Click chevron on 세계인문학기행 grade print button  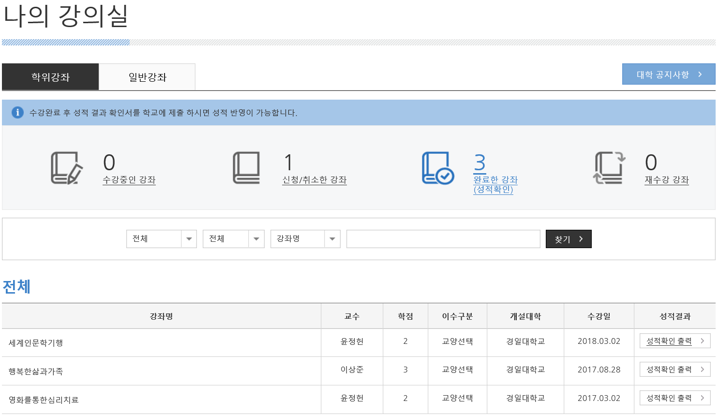tap(703, 341)
